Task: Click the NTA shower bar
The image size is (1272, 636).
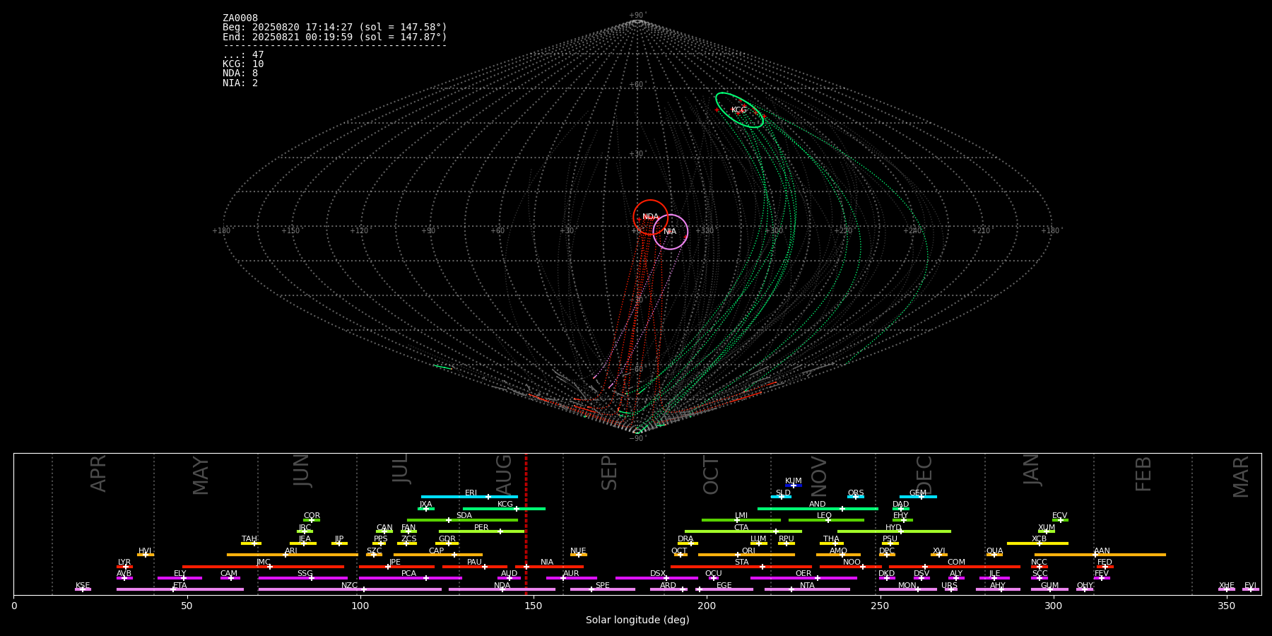Action: [807, 589]
